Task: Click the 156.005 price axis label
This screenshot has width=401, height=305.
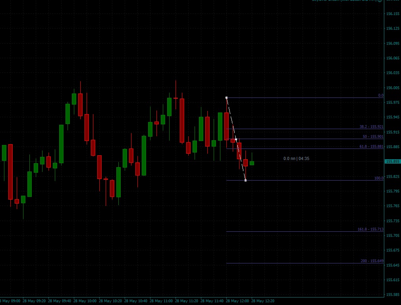Action: (x=393, y=88)
